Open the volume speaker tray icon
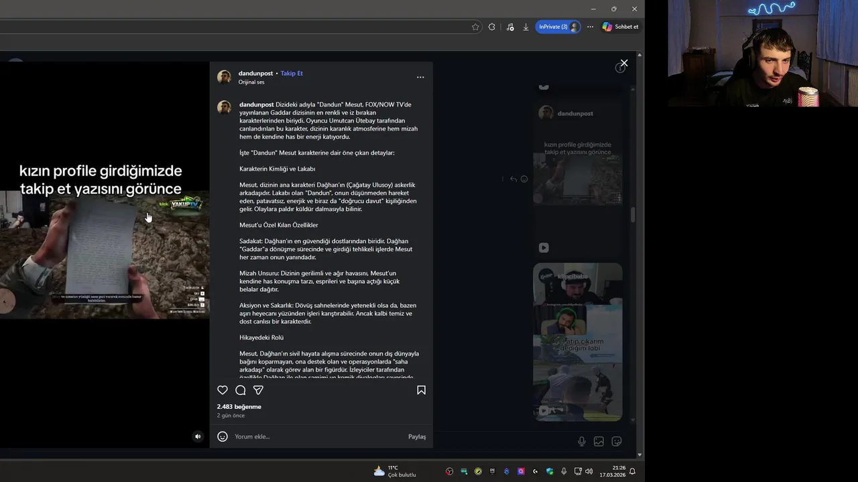 click(x=589, y=471)
